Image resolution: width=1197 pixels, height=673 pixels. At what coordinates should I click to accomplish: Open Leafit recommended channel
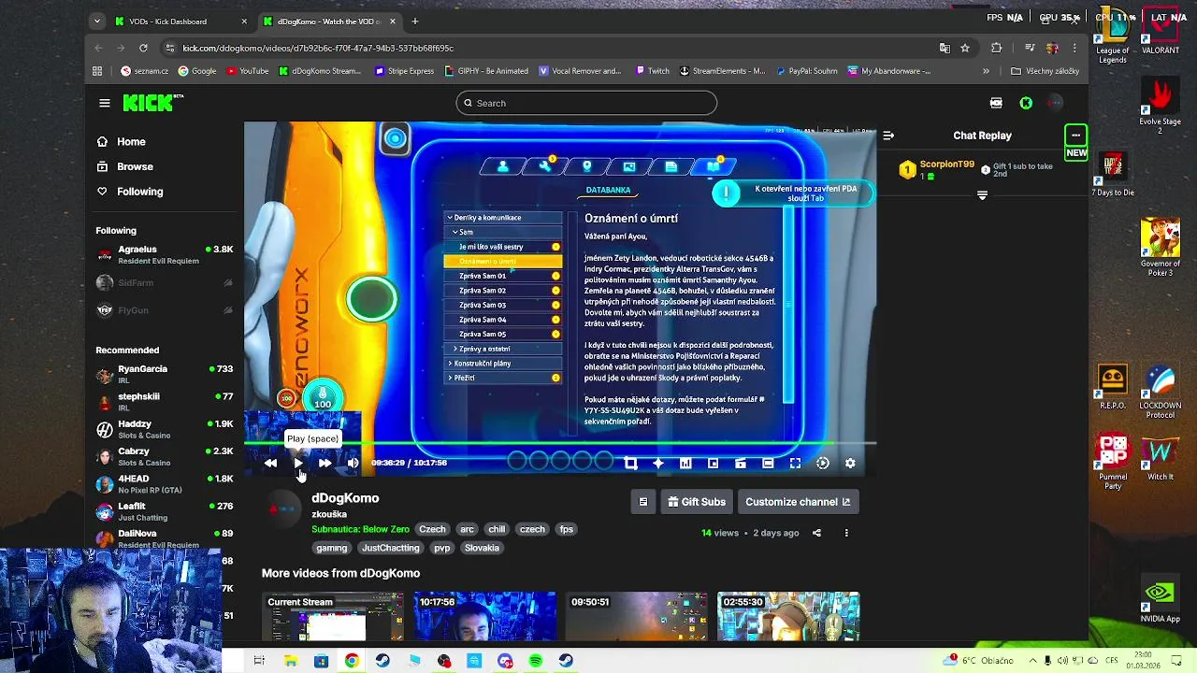pyautogui.click(x=164, y=511)
